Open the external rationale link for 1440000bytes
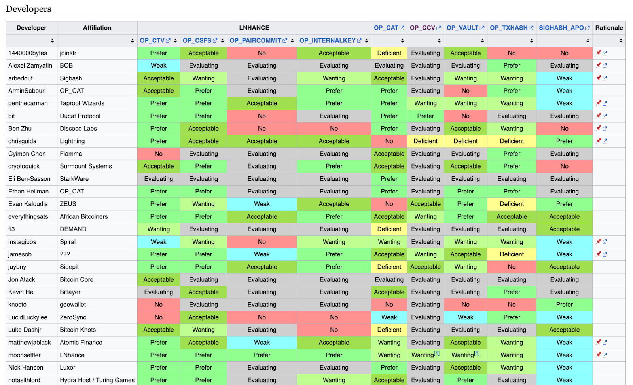Screen dimensions: 633x385 605,53
